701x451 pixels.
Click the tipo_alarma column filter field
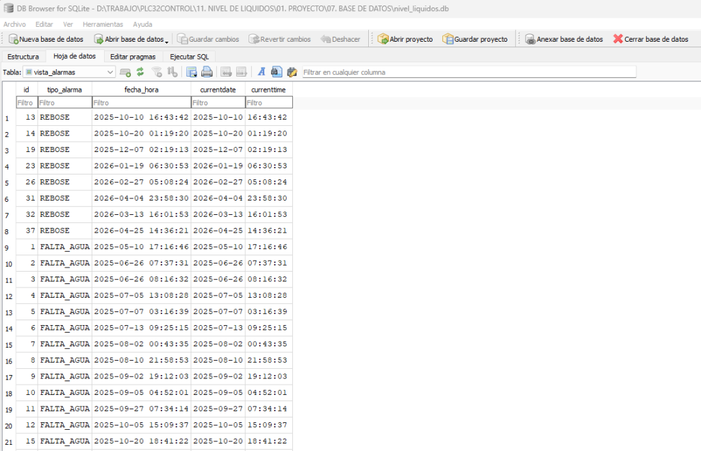click(x=65, y=103)
